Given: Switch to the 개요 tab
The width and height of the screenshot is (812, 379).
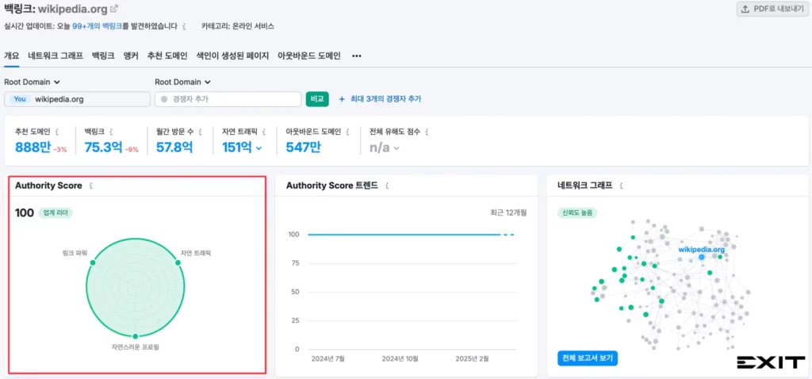Looking at the screenshot, I should [x=11, y=56].
